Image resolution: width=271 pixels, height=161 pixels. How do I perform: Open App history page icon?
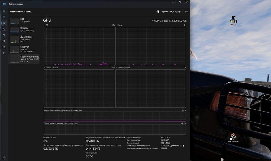4,29
